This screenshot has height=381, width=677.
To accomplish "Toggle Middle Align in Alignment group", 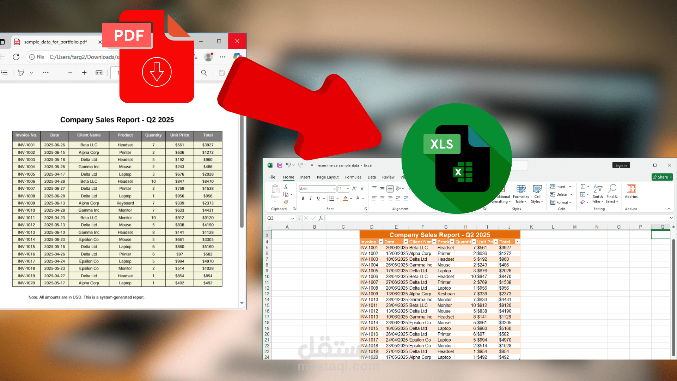I will tap(382, 189).
